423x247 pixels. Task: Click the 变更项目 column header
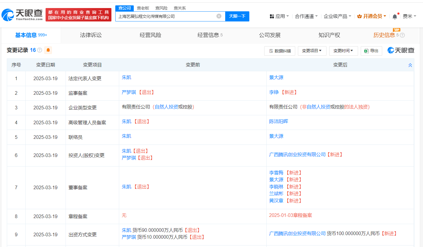tap(92, 65)
